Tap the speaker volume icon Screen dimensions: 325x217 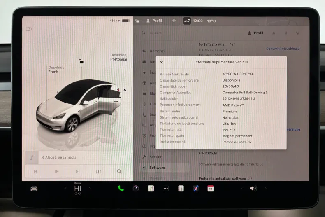[253, 188]
